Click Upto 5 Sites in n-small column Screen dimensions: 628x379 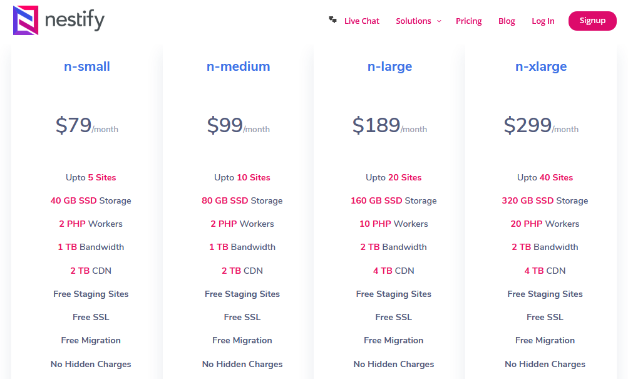click(91, 177)
